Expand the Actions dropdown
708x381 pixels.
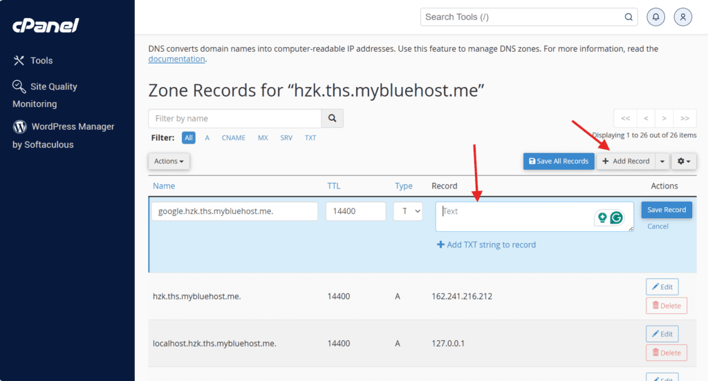(169, 162)
